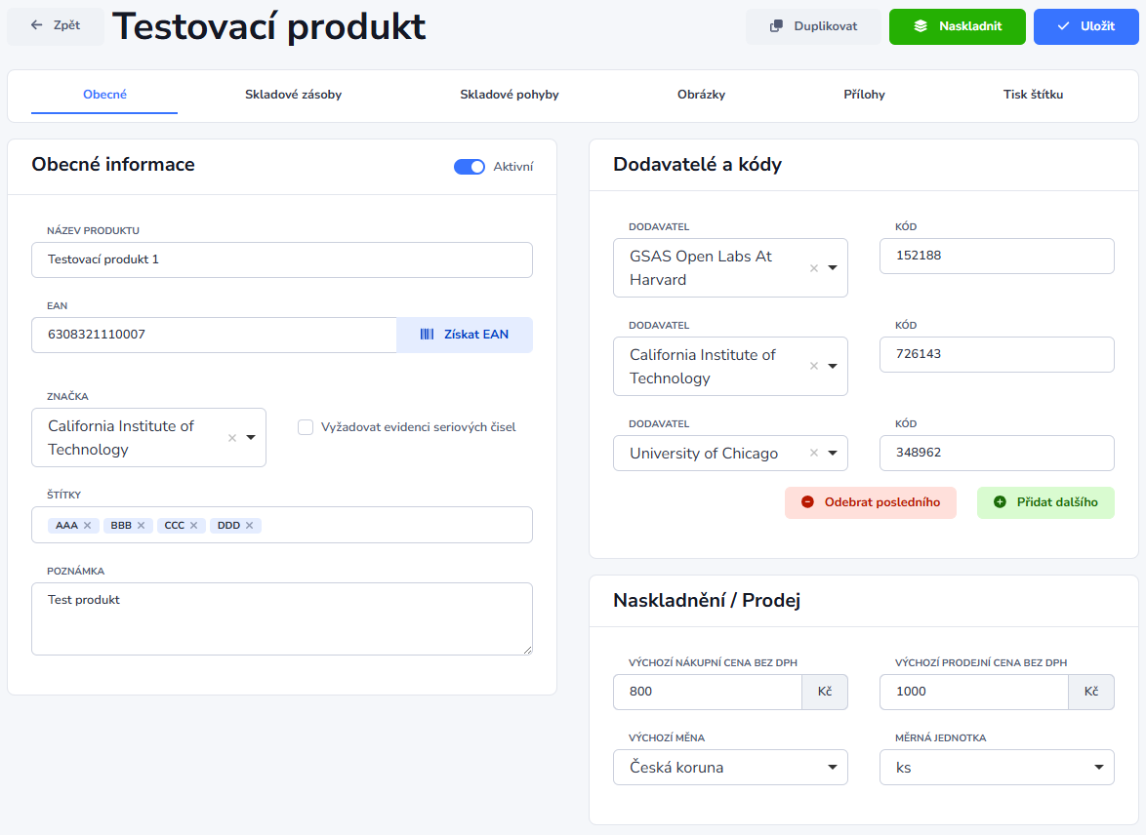
Task: Click inside the Poznámka text area
Action: (281, 616)
